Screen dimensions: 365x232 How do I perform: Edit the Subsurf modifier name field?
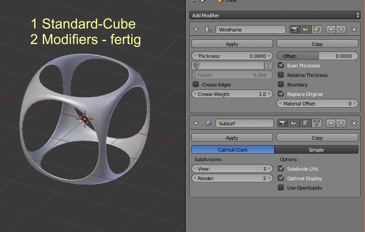coord(244,123)
